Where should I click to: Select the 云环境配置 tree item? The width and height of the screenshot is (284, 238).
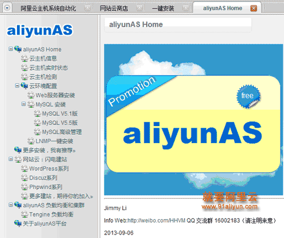(x=43, y=86)
